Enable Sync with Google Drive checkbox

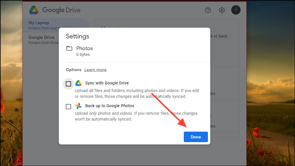68,84
